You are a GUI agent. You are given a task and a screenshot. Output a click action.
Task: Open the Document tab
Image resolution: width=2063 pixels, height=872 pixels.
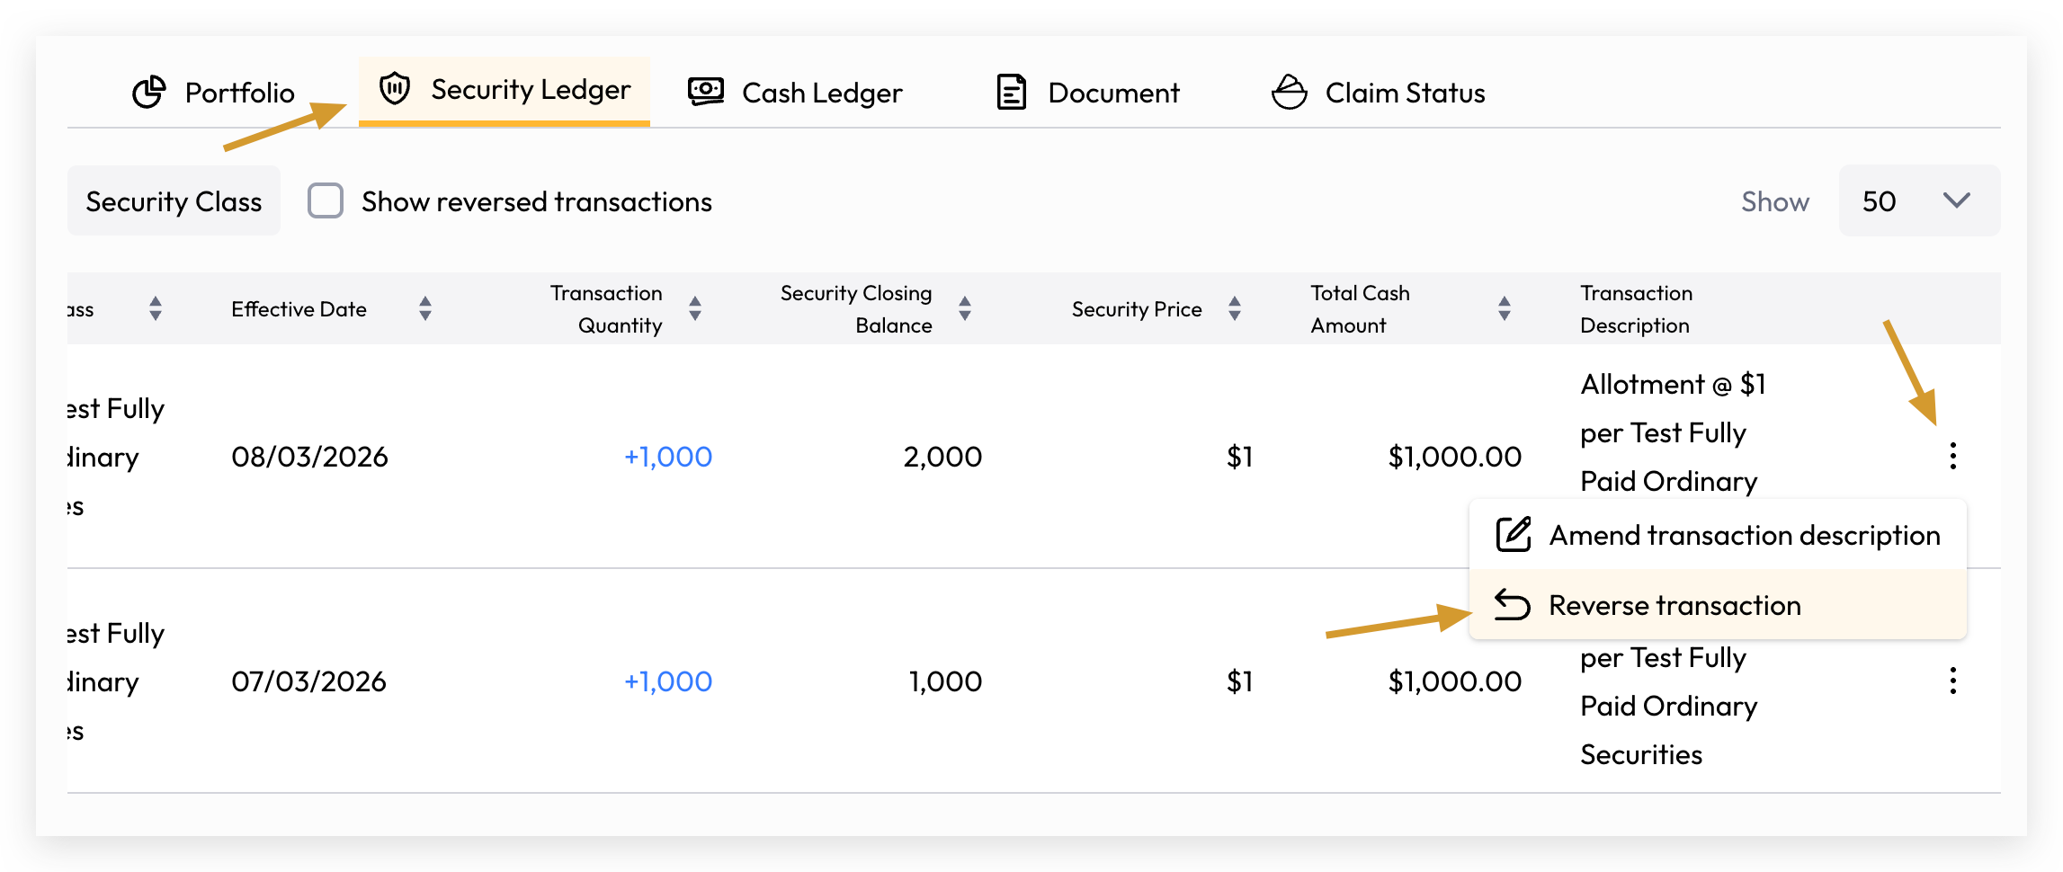[x=1088, y=93]
